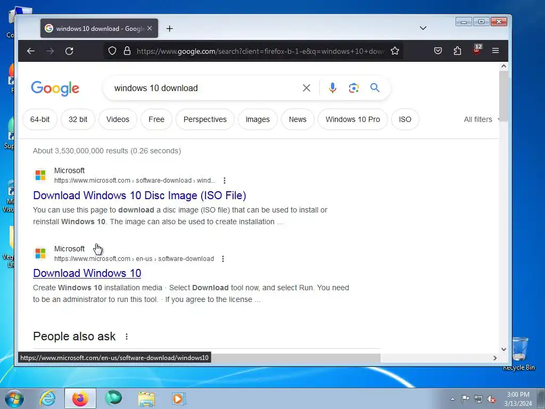Expand the All filters dropdown
545x409 pixels.
pos(481,119)
